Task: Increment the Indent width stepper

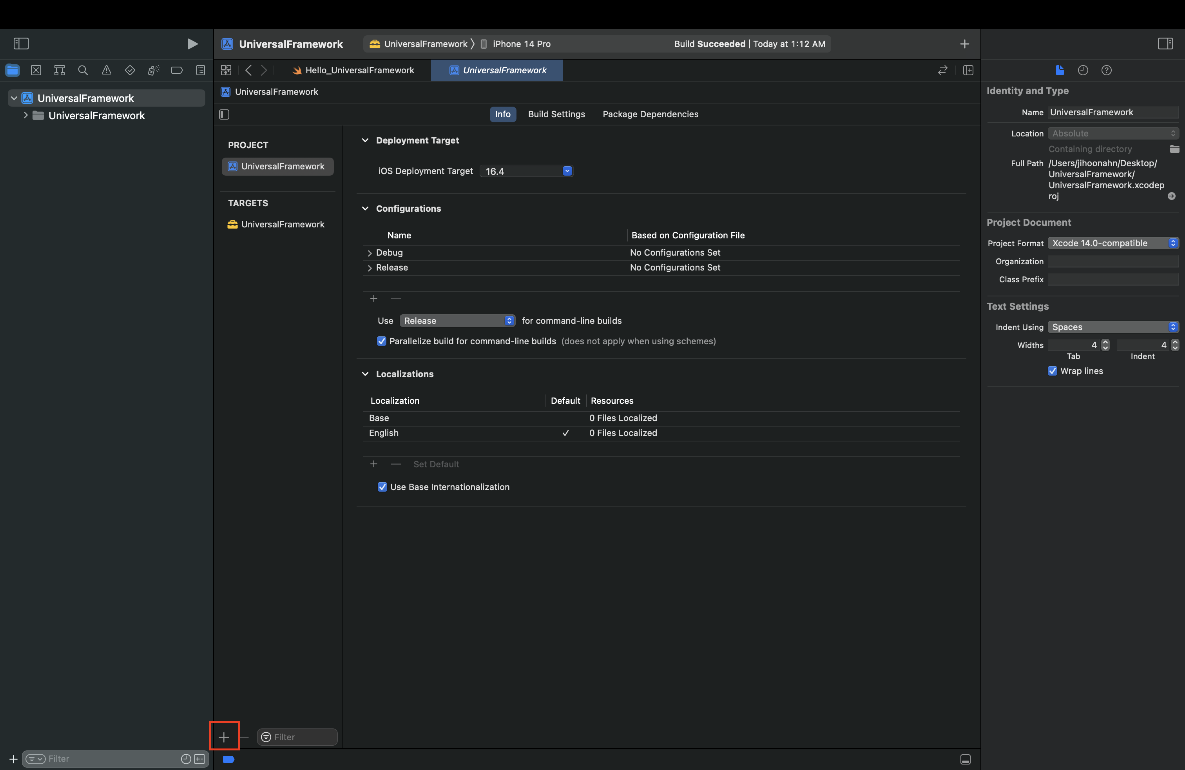Action: pos(1175,343)
